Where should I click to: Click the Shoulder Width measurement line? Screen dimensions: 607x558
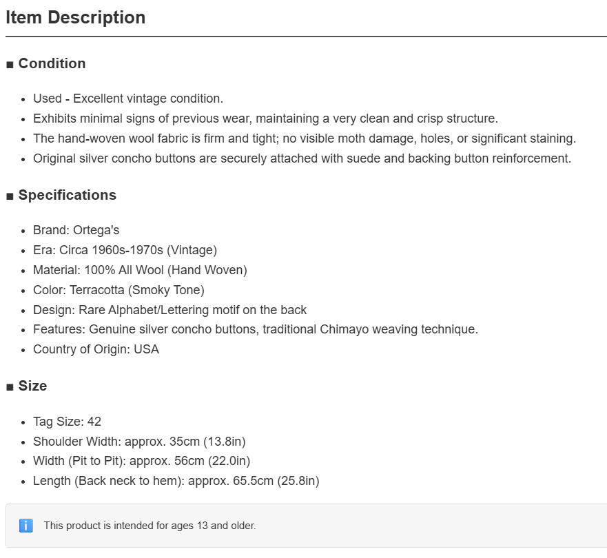click(139, 442)
